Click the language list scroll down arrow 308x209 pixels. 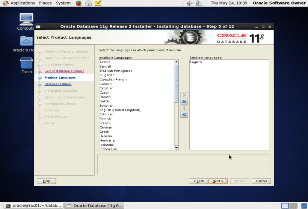click(x=176, y=148)
